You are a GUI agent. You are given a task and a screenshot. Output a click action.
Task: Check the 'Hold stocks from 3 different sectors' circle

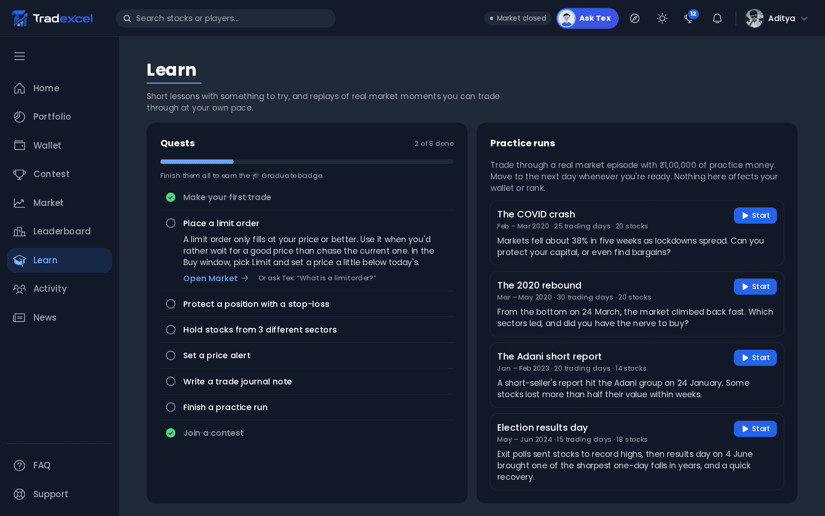tap(170, 329)
